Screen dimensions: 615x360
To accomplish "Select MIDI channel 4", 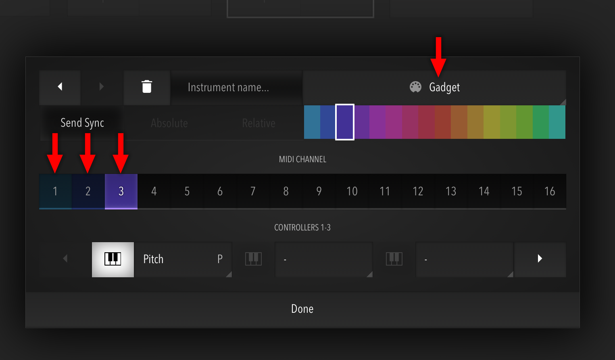I will 154,192.
